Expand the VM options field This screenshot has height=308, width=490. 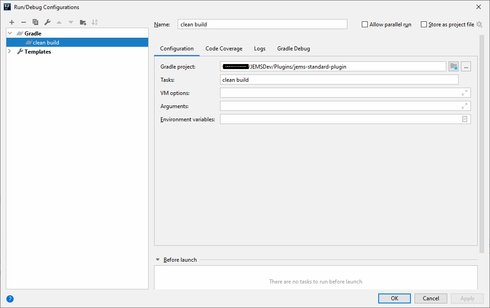464,93
